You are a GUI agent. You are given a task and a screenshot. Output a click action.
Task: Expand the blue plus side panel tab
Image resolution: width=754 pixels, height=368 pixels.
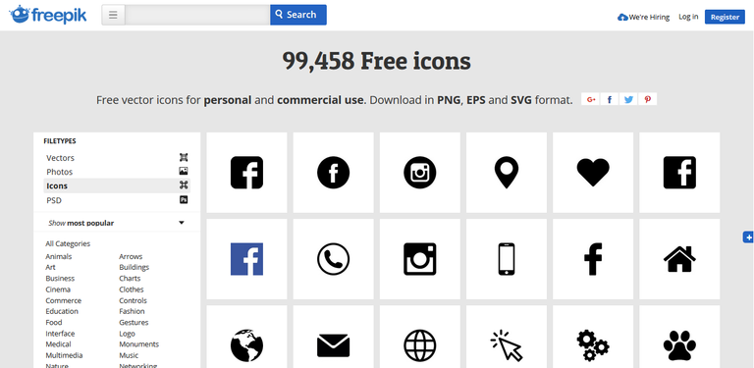click(x=748, y=237)
